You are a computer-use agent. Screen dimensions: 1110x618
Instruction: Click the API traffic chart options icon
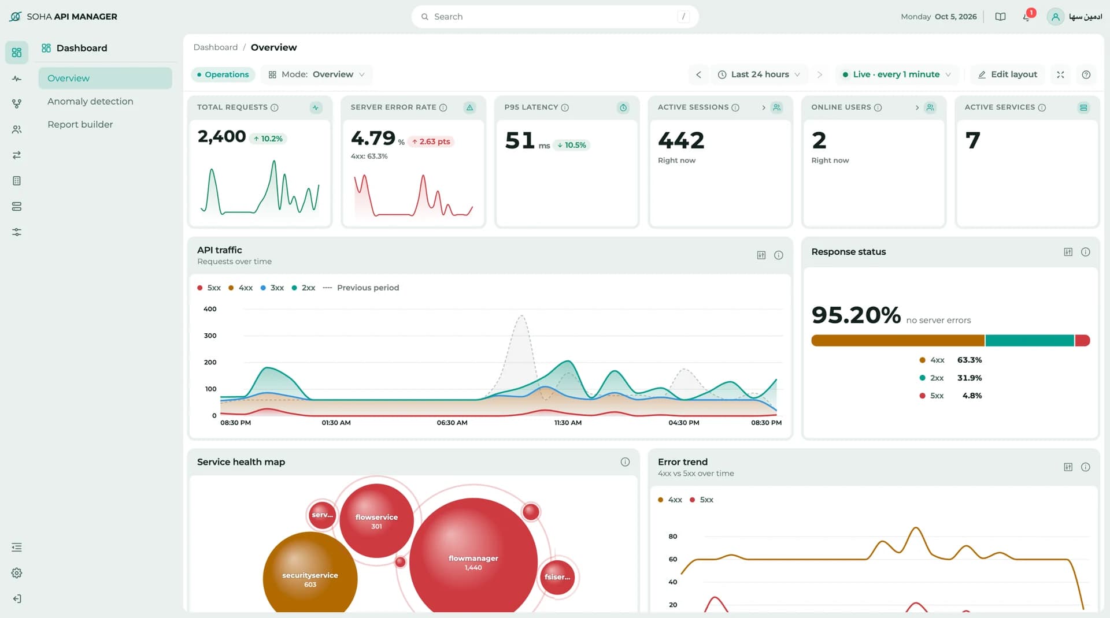[761, 255]
